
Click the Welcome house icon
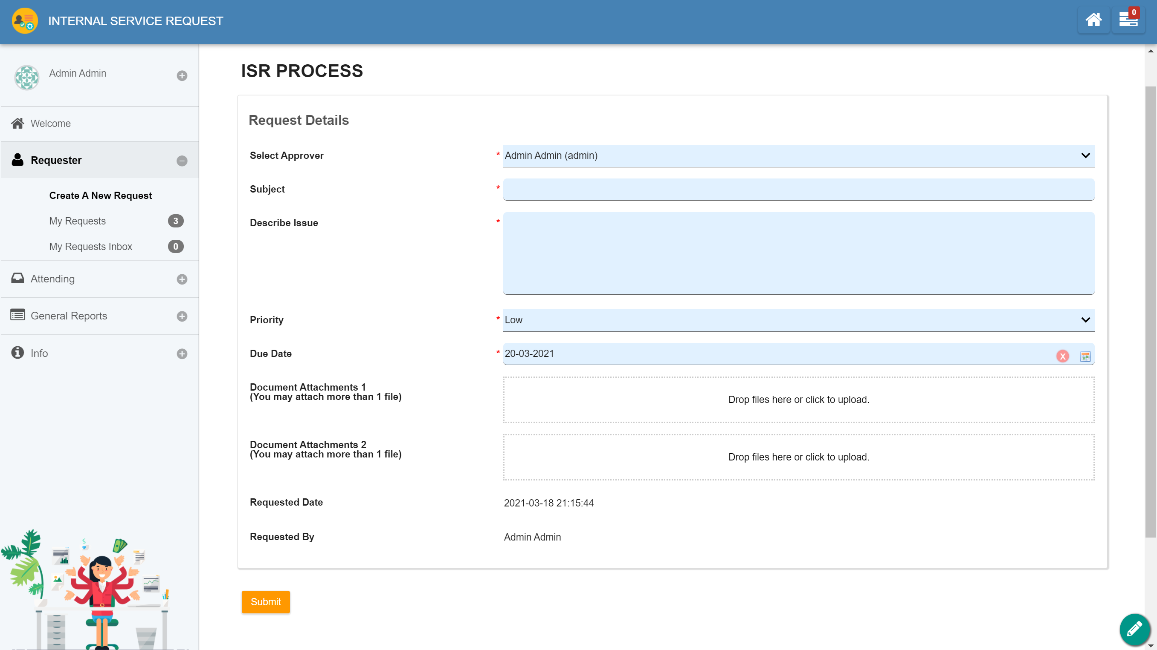(17, 124)
